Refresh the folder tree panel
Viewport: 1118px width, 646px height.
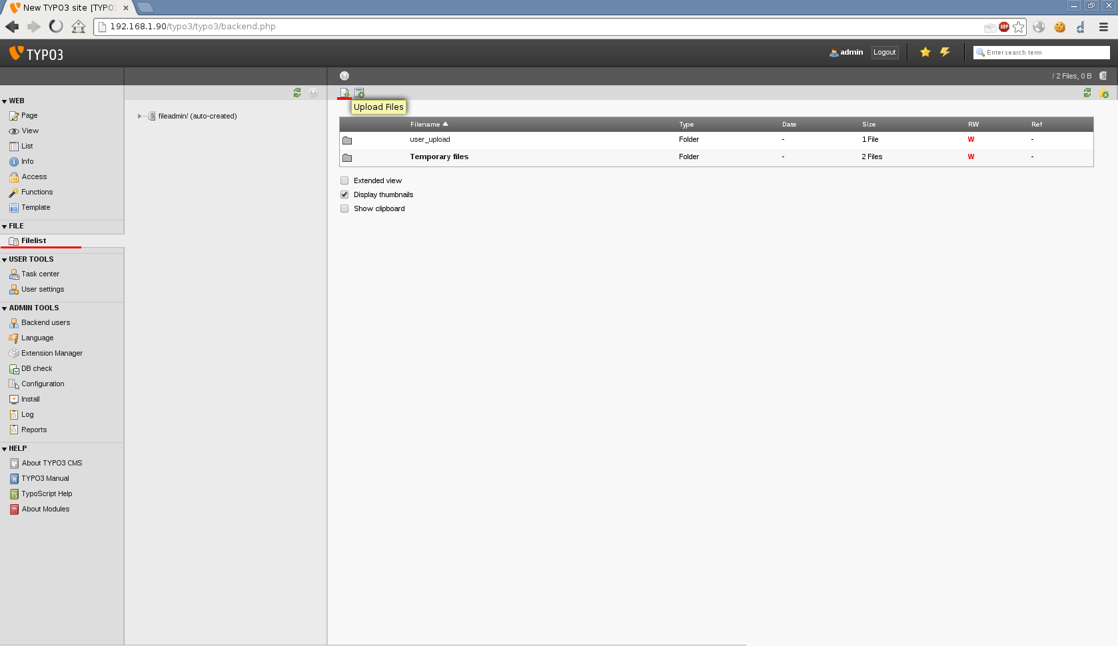click(297, 93)
